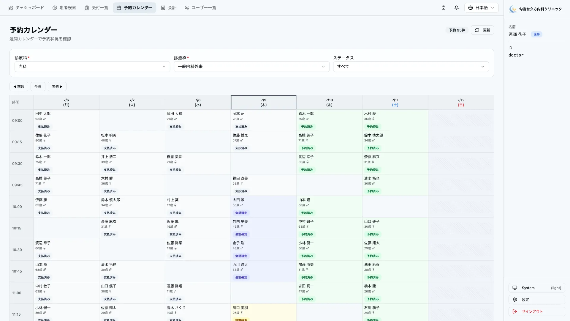Image resolution: width=570 pixels, height=321 pixels.
Task: Click the gear icon beside 設定
Action: (x=515, y=300)
